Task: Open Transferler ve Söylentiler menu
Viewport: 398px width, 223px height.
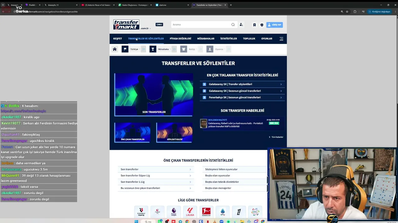Action: click(146, 39)
